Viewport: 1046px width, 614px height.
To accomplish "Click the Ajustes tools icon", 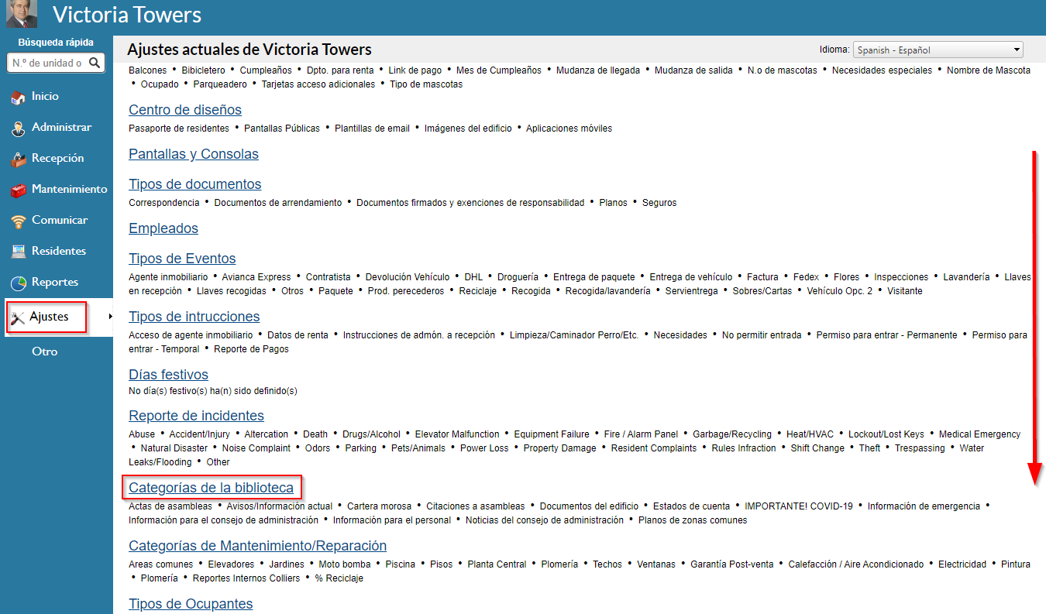I will point(18,317).
